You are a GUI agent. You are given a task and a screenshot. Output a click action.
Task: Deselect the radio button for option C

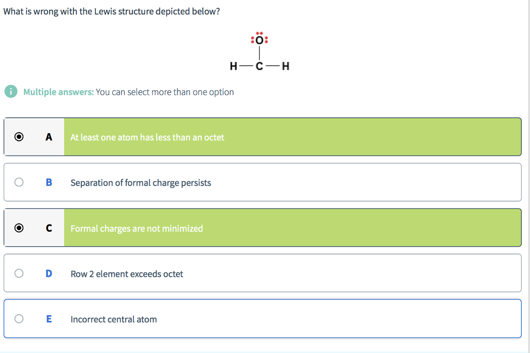point(19,228)
